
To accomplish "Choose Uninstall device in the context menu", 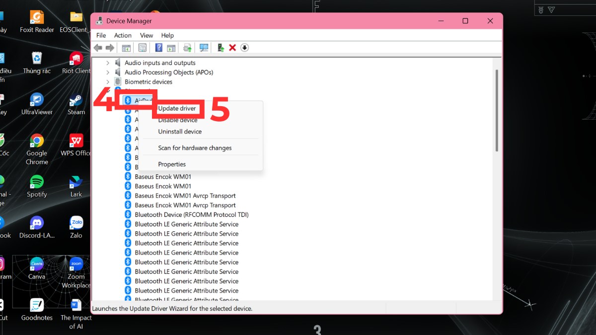I will (180, 132).
